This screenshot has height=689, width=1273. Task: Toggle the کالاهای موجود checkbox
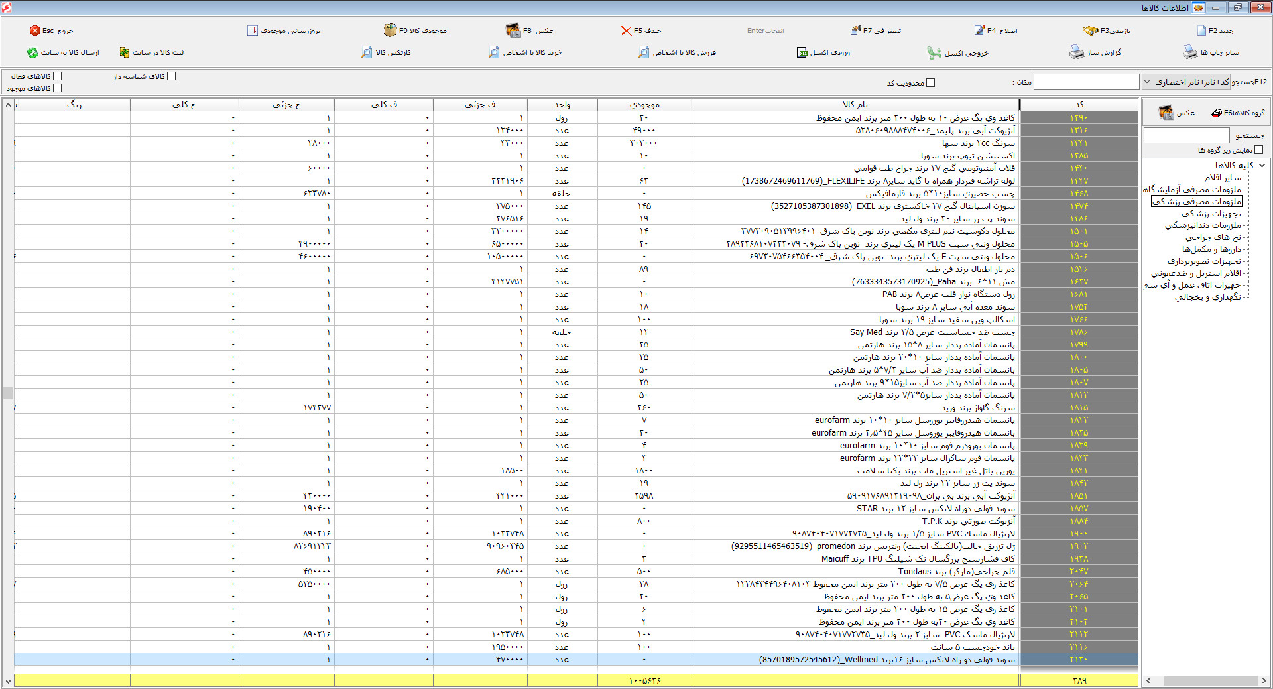point(58,88)
